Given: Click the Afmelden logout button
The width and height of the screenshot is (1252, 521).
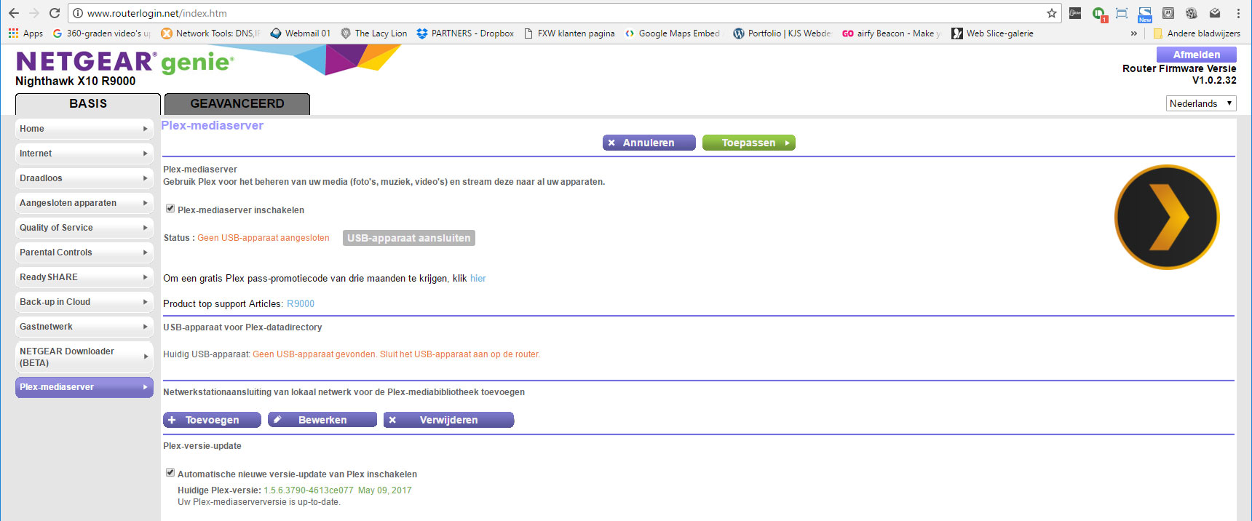Looking at the screenshot, I should point(1197,55).
